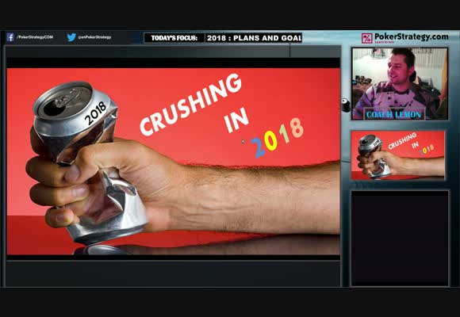This screenshot has width=460, height=317.
Task: Click the CRUSHING word on the slide
Action: [190, 104]
